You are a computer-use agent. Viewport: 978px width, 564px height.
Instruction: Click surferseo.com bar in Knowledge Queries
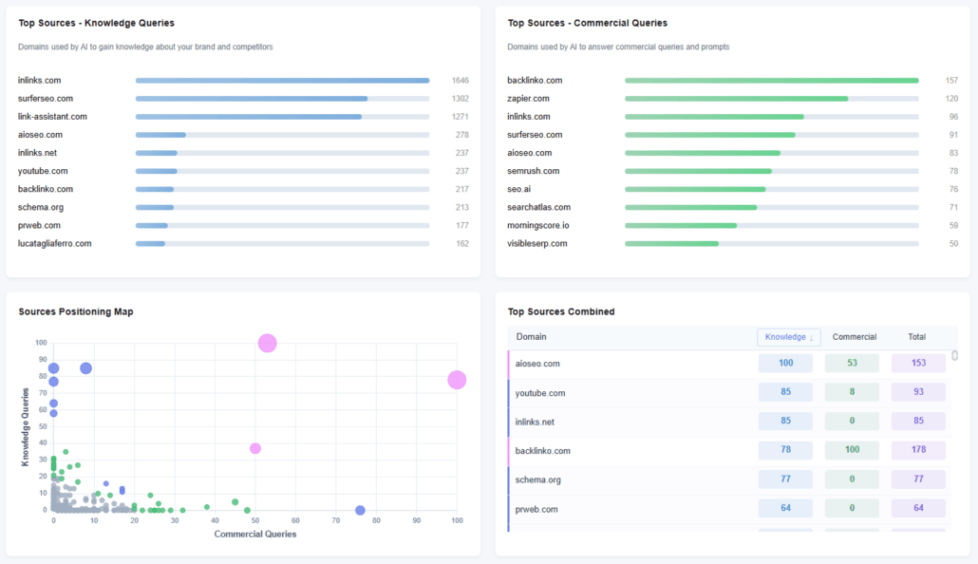point(252,99)
